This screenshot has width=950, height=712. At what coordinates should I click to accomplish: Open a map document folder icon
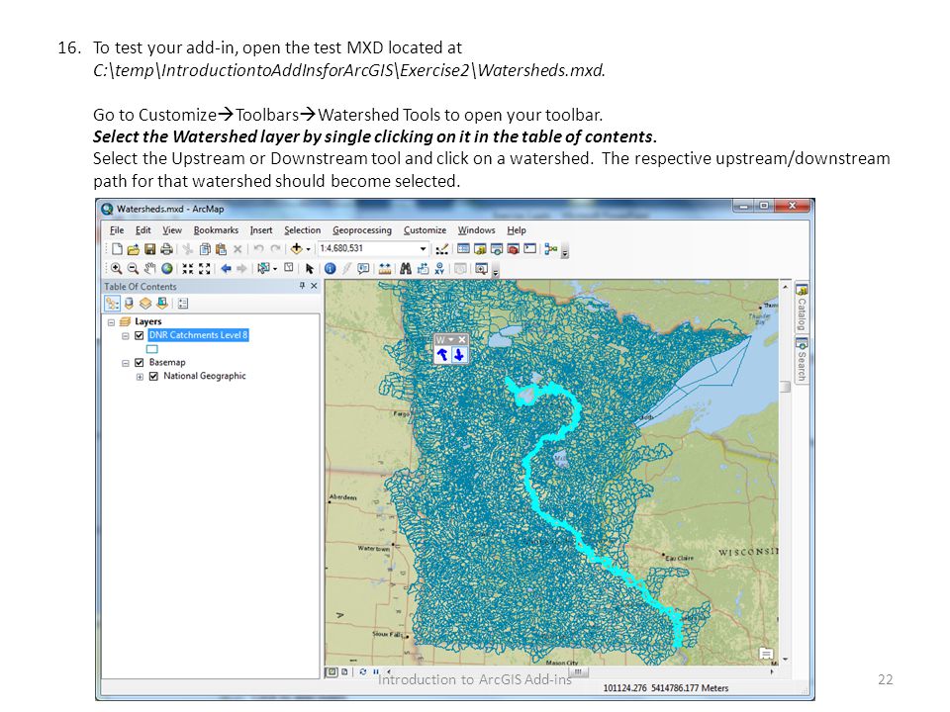[134, 249]
